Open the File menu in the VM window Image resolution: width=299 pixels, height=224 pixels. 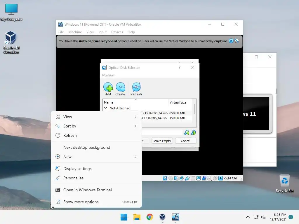point(61,32)
